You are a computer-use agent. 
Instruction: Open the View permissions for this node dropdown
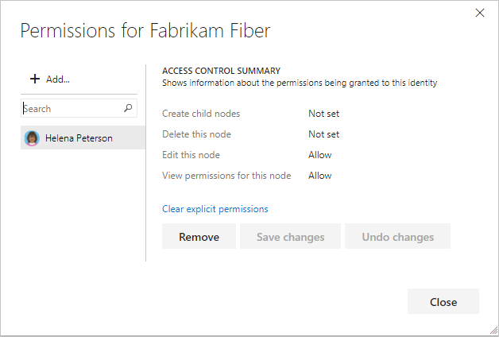coord(320,176)
